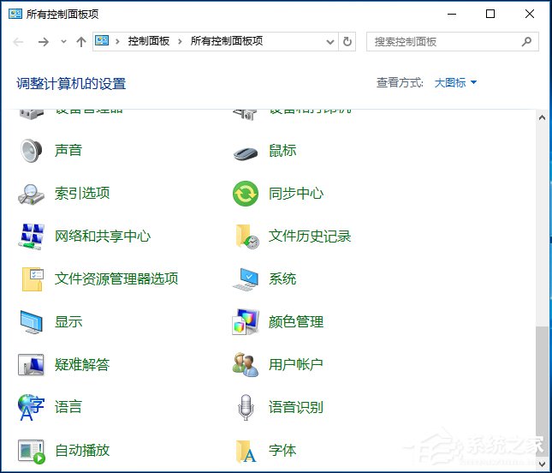Screen dimensions: 552x473
Task: Open the 鼠标 (Mouse) icon
Action: point(246,152)
